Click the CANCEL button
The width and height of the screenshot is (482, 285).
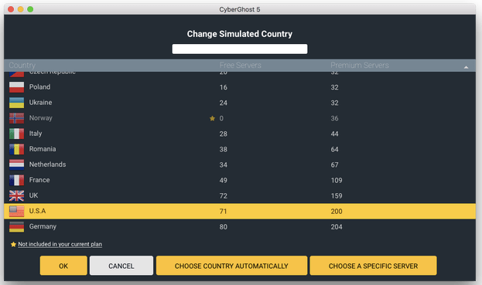pyautogui.click(x=121, y=266)
